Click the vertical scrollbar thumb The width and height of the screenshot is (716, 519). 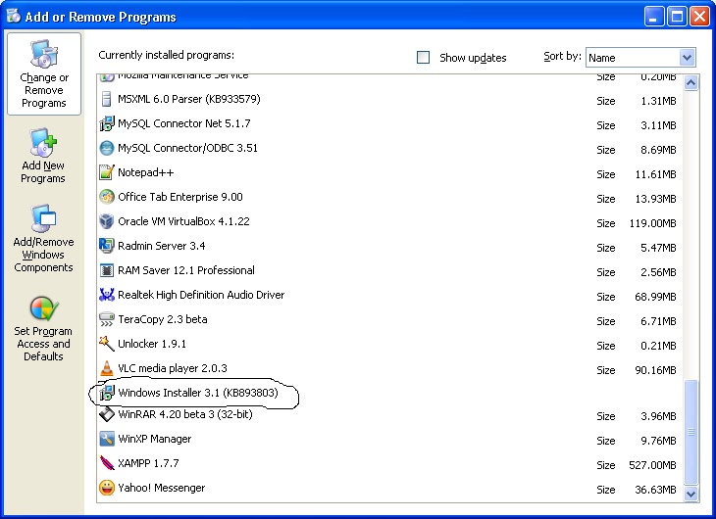tap(690, 432)
